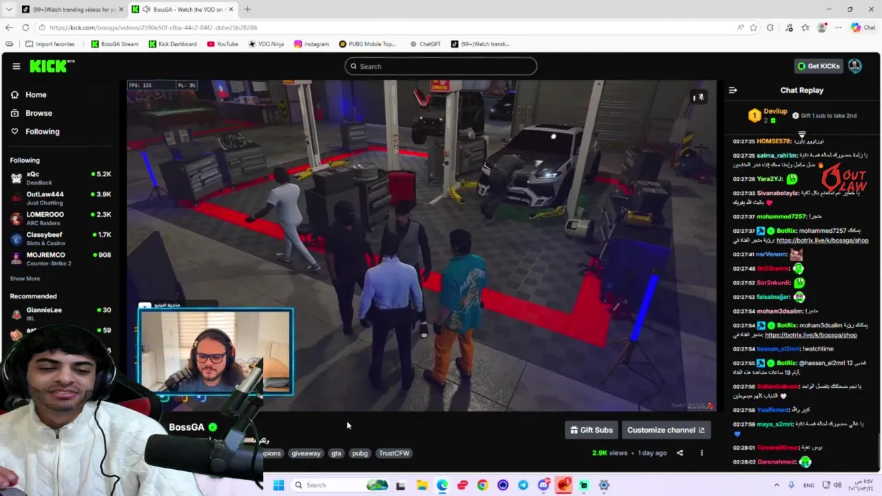Open the VDO.Ninja bookmark

click(266, 44)
